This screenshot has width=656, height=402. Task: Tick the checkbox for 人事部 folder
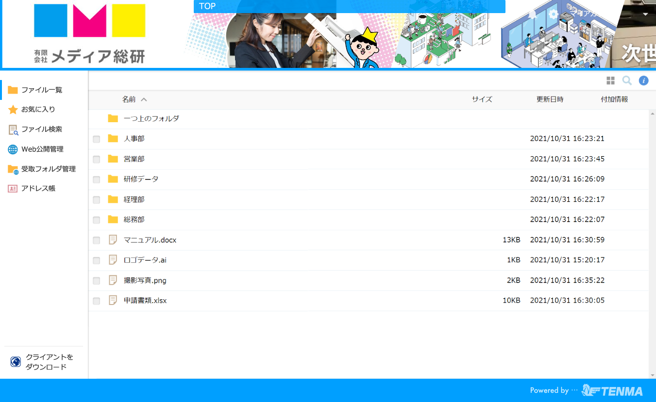pos(97,139)
